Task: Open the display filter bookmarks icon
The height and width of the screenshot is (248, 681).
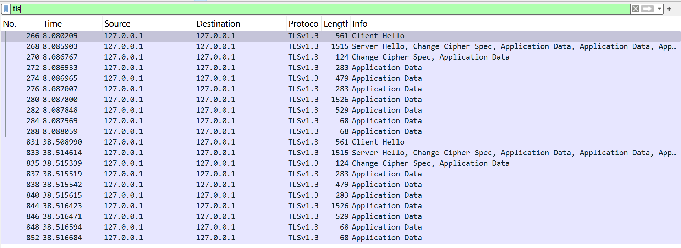Action: click(x=6, y=9)
